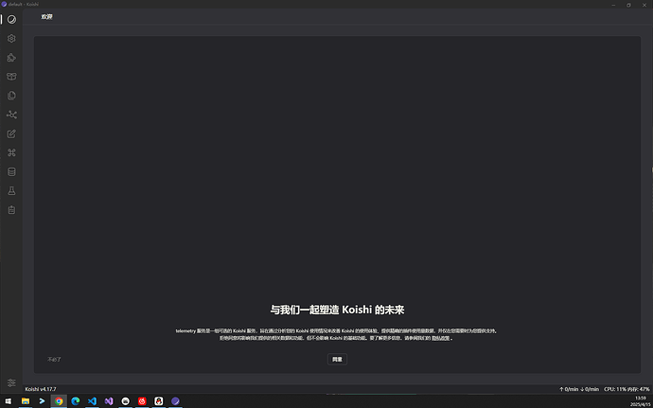This screenshot has height=408, width=653.
Task: Restore down the Koishi window
Action: click(x=628, y=5)
